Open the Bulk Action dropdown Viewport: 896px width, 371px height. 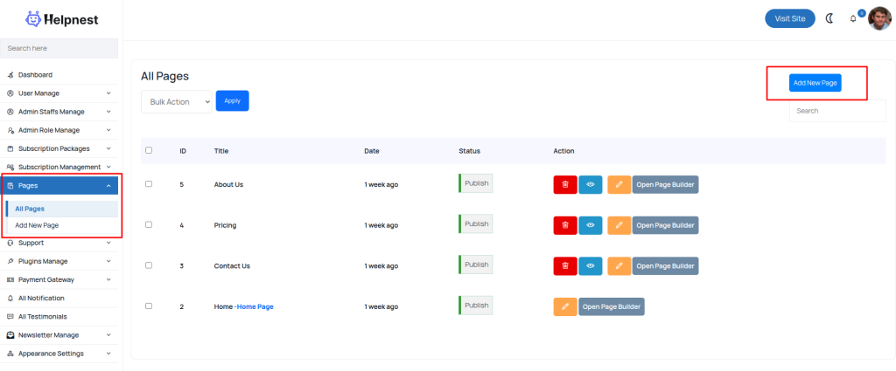pyautogui.click(x=177, y=102)
